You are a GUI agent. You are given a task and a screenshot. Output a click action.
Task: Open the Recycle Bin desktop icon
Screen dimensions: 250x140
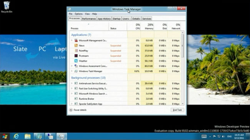(7, 7)
